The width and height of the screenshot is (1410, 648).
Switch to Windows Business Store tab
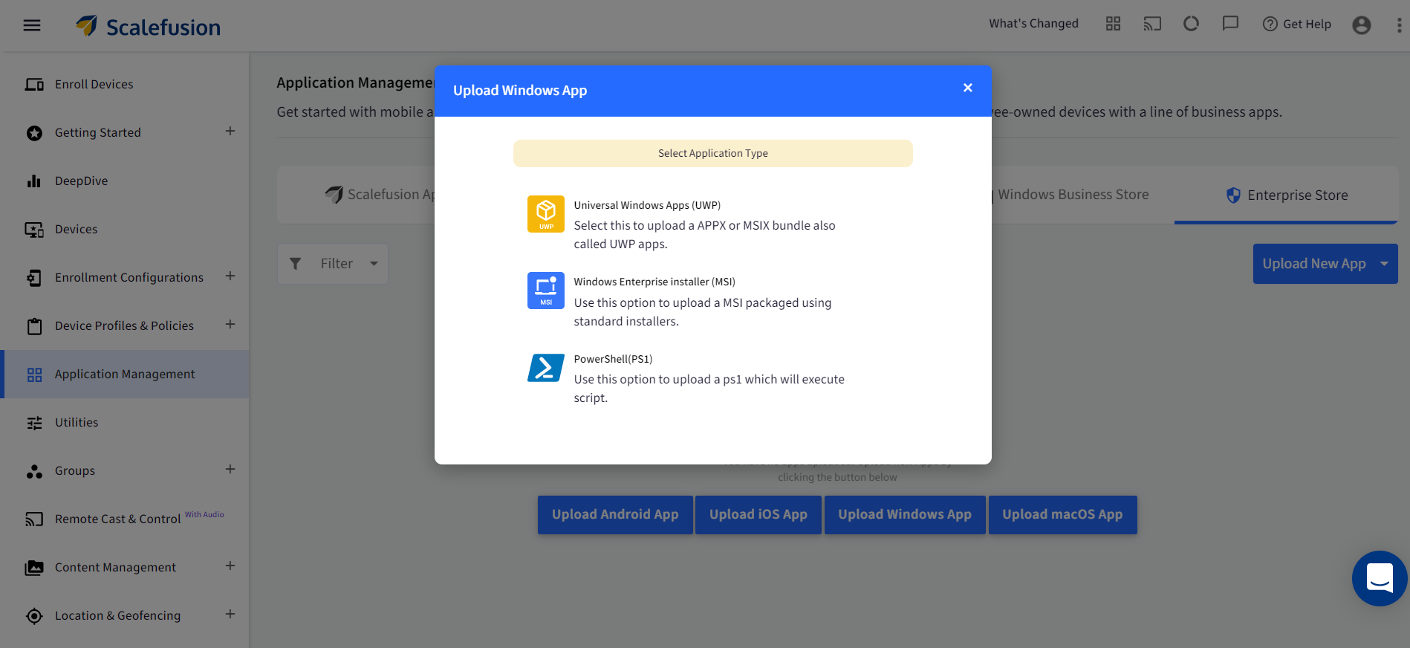[1073, 195]
